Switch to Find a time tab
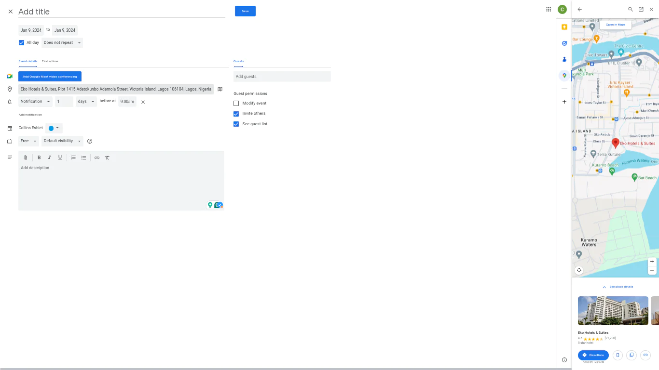659x370 pixels. click(50, 61)
